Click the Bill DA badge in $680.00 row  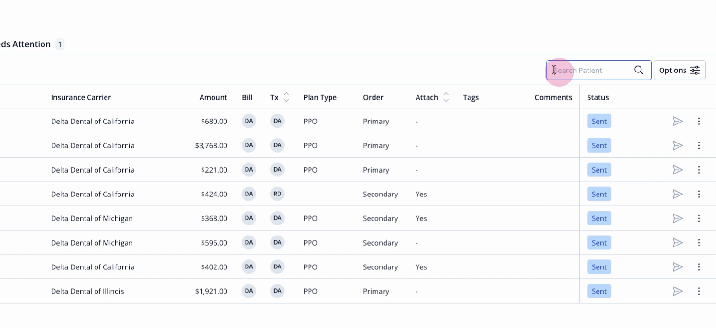click(x=249, y=121)
